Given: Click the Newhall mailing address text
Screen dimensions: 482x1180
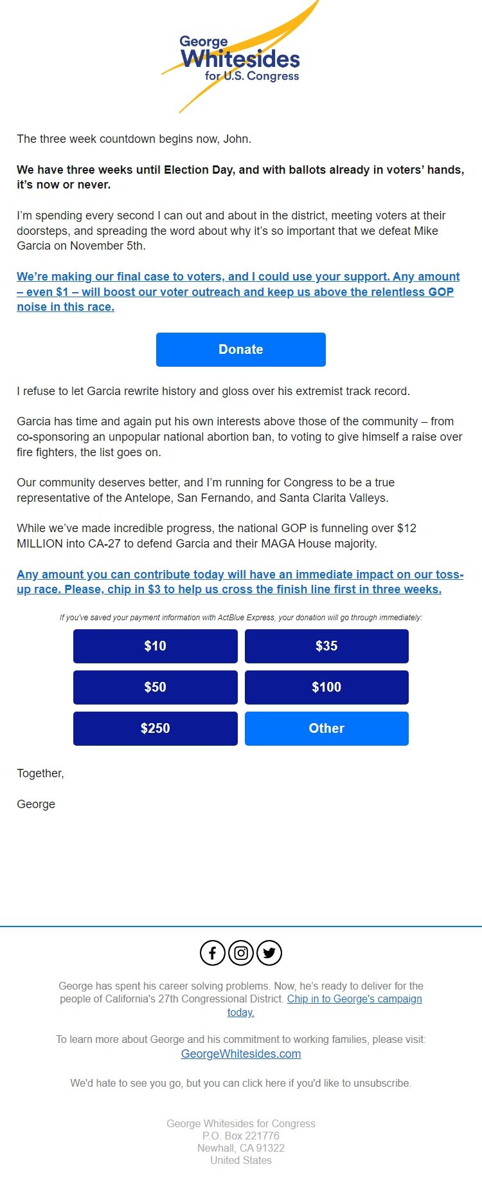Looking at the screenshot, I should click(x=240, y=1148).
